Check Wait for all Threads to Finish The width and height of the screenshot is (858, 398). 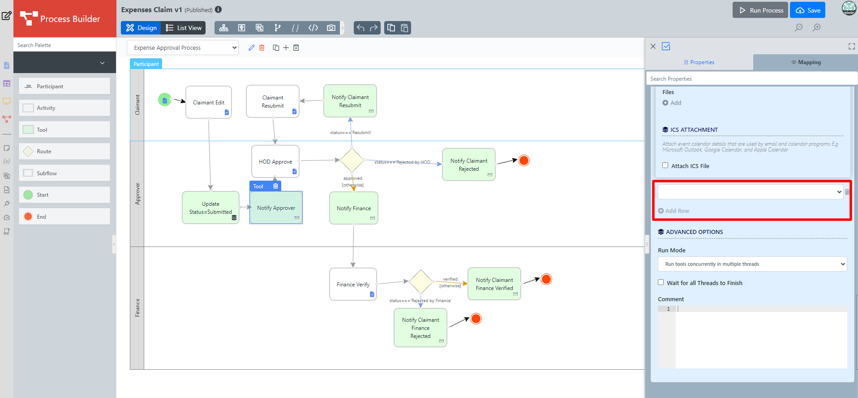661,282
